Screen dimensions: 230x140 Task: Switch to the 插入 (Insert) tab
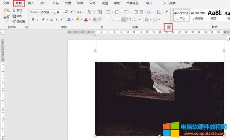tap(31, 3)
